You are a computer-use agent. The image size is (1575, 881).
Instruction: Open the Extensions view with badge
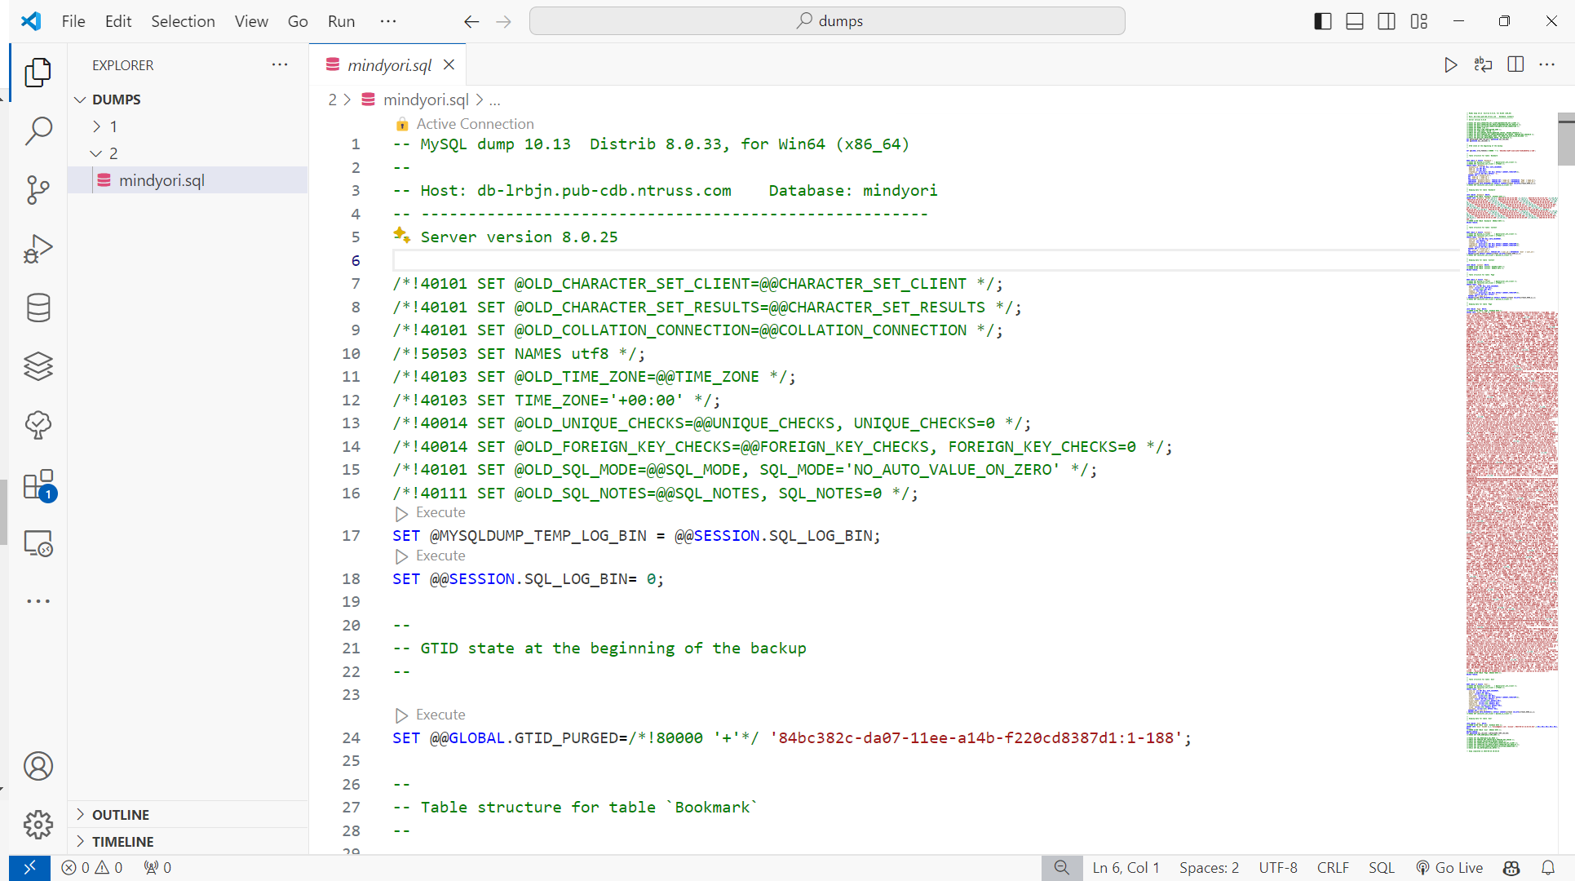[38, 485]
